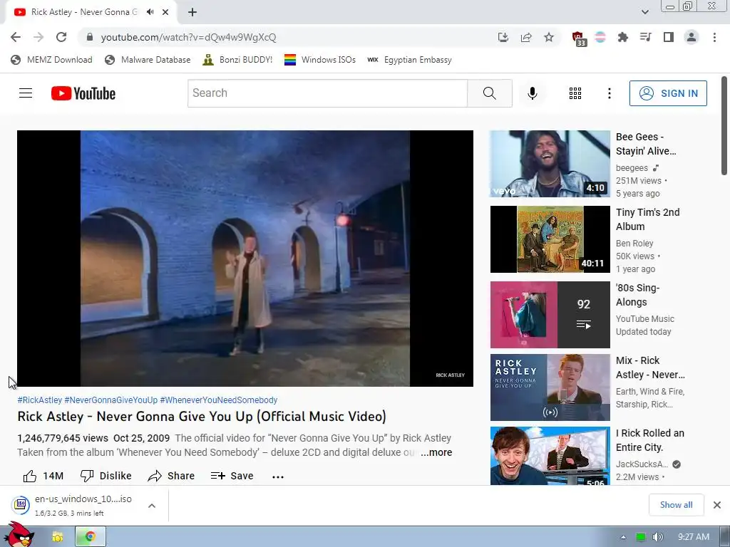Open more actions ellipsis below video
The width and height of the screenshot is (730, 547).
pos(278,476)
